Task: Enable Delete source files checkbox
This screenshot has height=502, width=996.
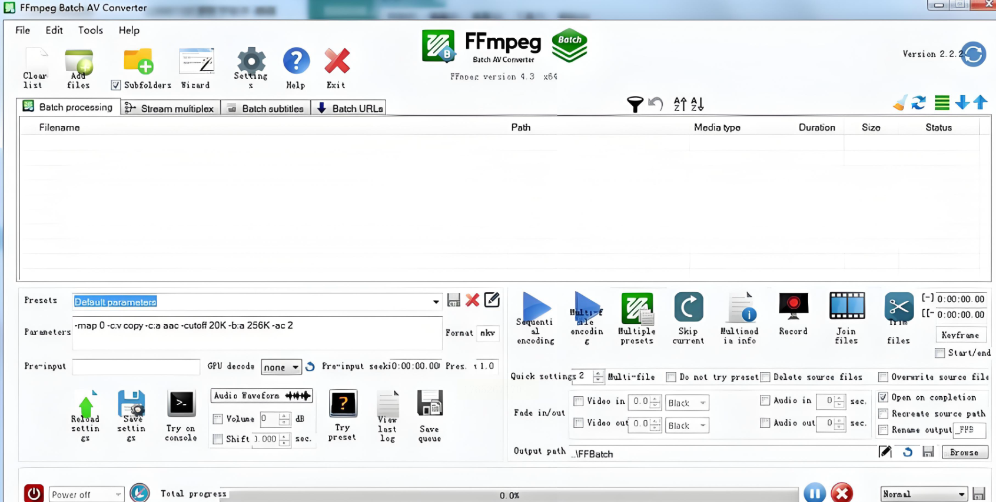Action: [765, 377]
